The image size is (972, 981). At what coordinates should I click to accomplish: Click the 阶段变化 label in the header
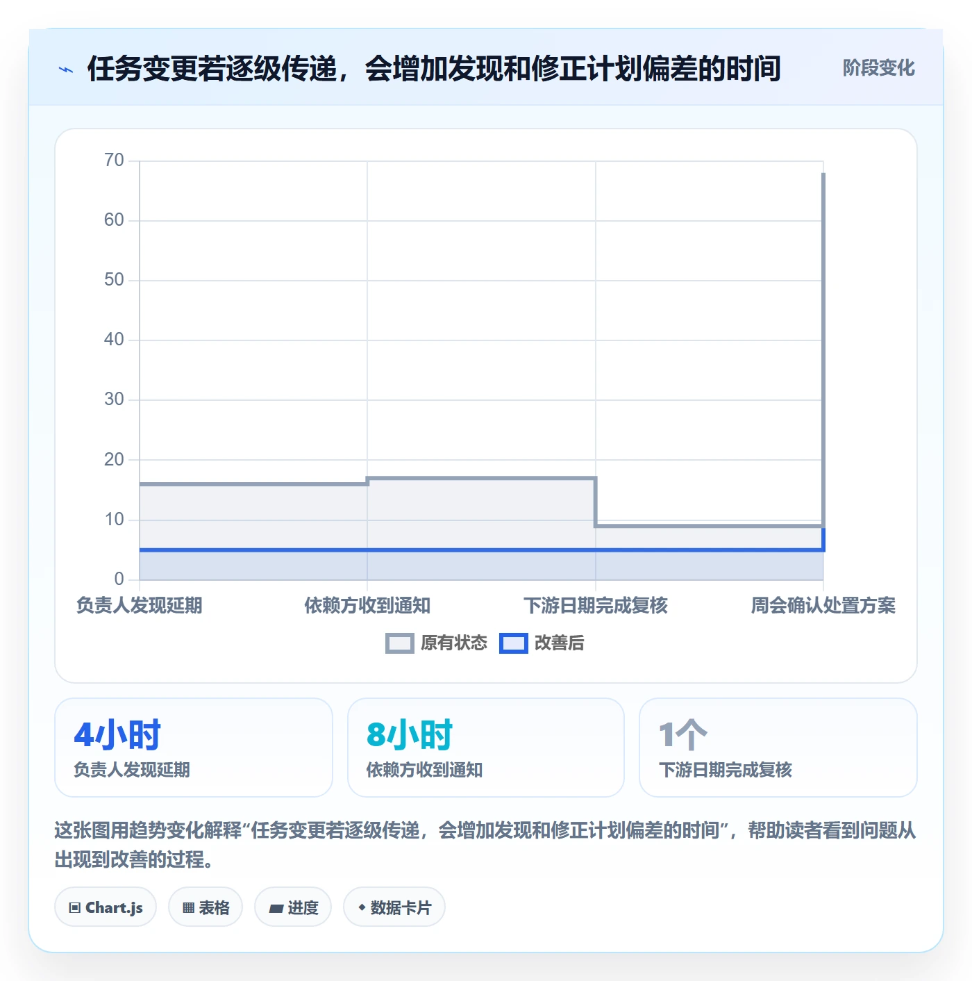pyautogui.click(x=878, y=68)
